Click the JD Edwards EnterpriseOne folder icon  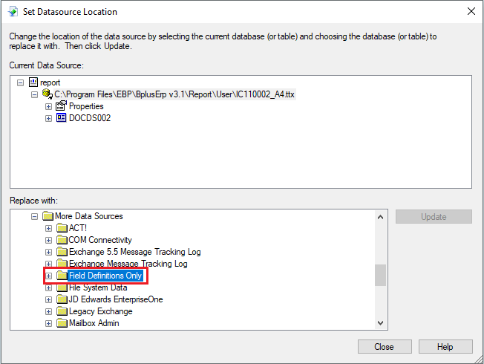coord(62,299)
